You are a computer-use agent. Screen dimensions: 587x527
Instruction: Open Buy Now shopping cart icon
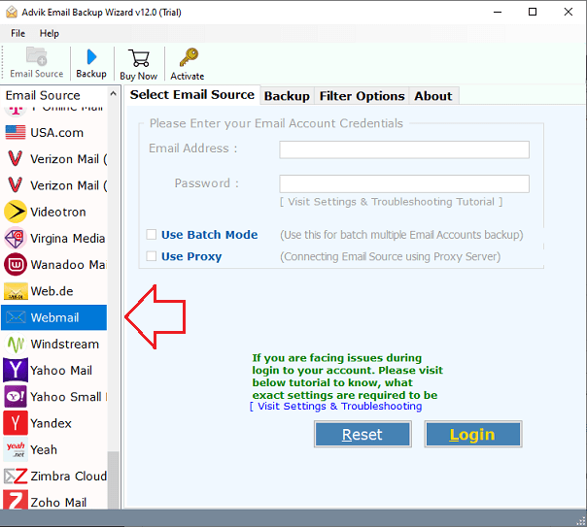pos(139,58)
